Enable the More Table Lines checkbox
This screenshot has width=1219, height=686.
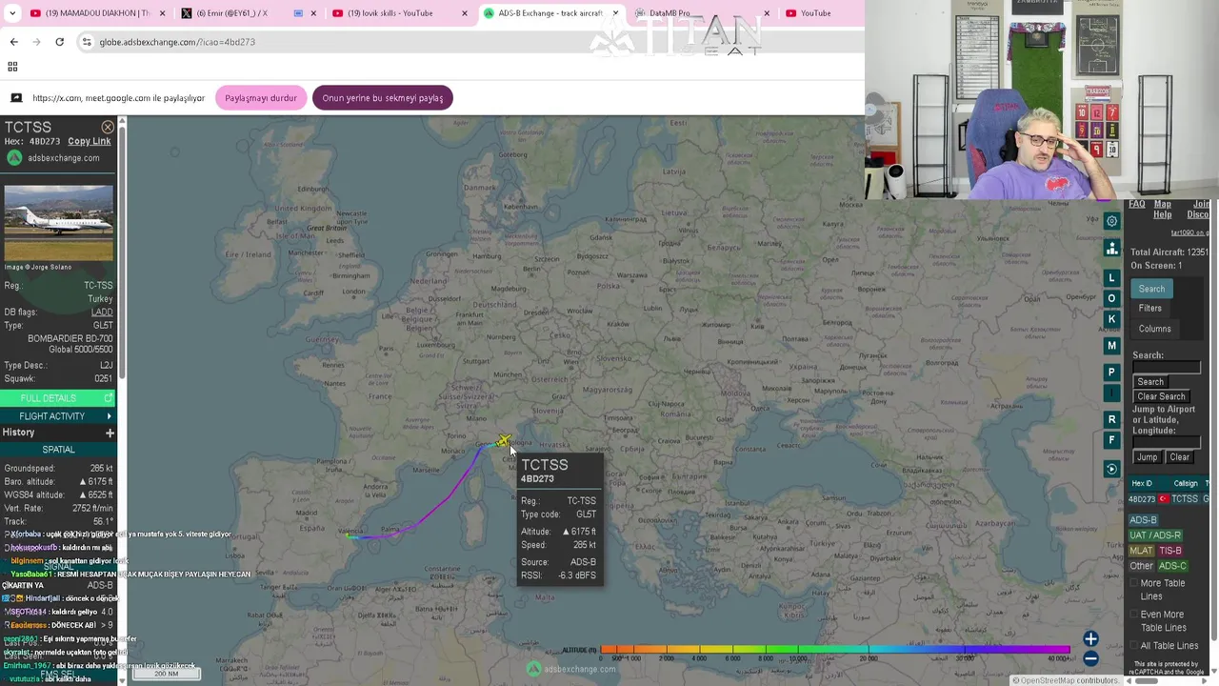pyautogui.click(x=1134, y=583)
